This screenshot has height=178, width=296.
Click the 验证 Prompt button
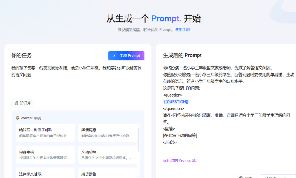278,177
